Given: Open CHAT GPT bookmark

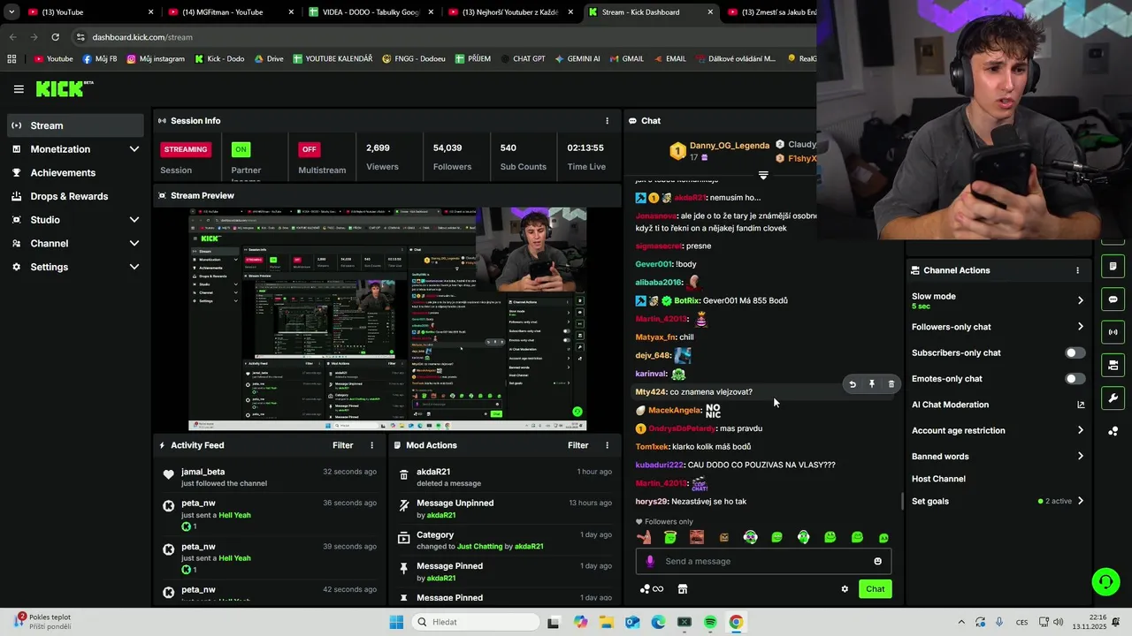Looking at the screenshot, I should tap(522, 59).
